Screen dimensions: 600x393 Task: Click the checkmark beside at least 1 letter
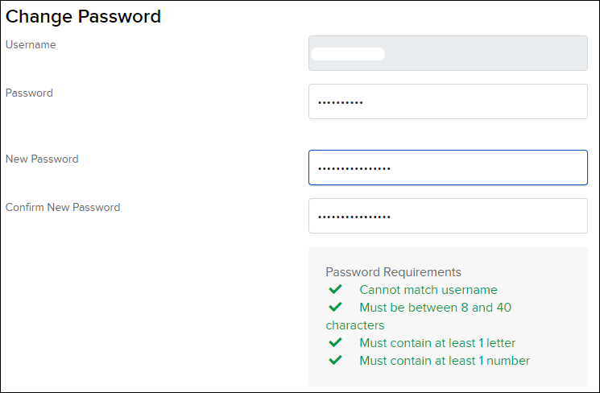pyautogui.click(x=335, y=342)
